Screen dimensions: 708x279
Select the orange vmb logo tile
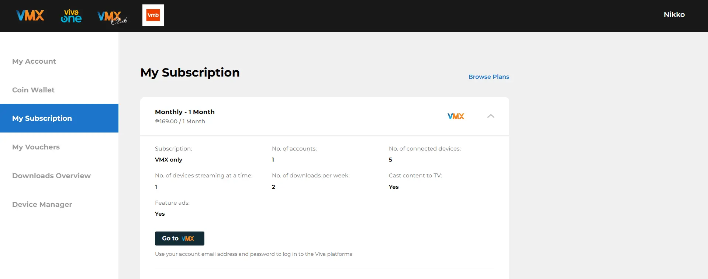[x=153, y=15]
